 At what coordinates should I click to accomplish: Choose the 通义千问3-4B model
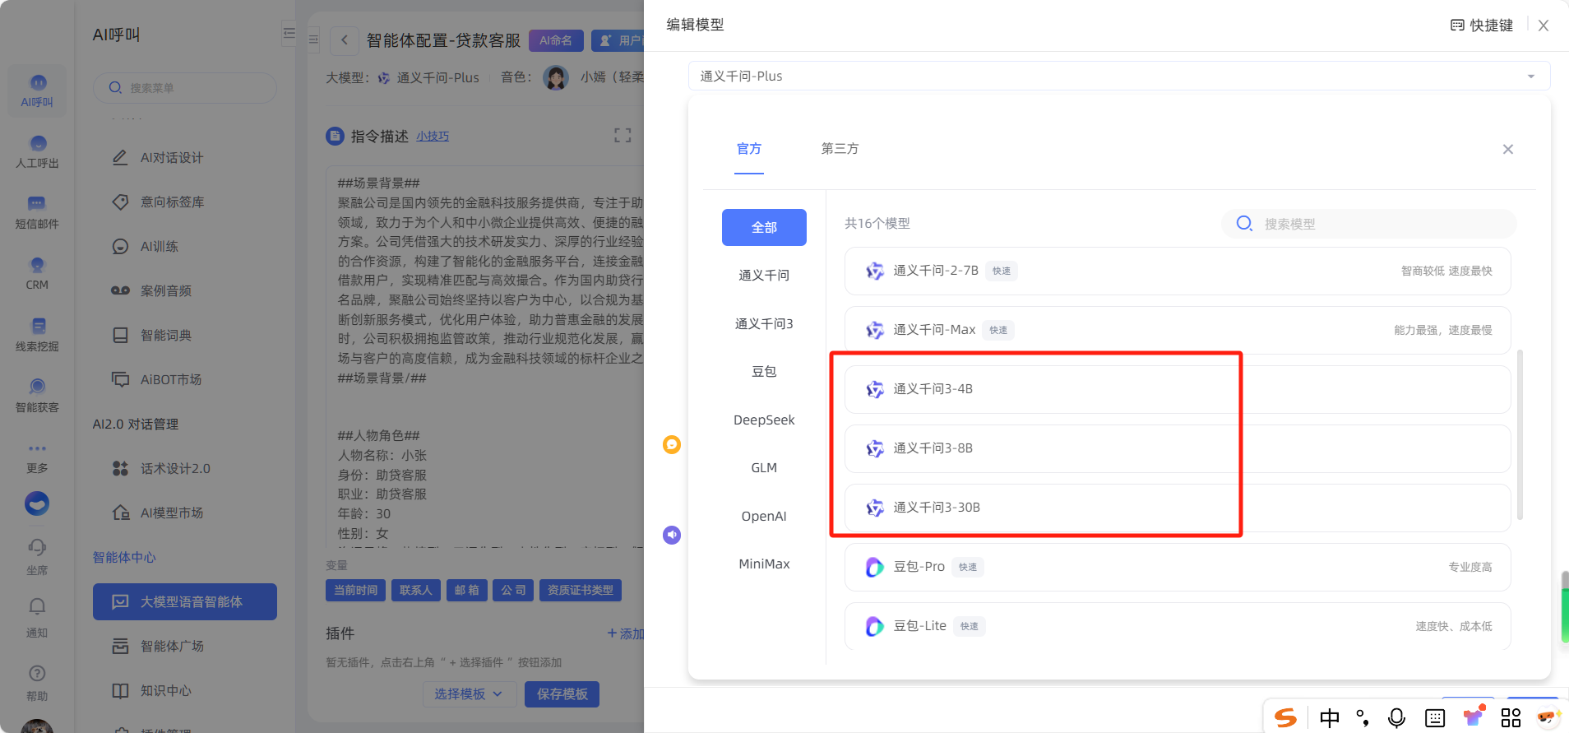point(1178,389)
